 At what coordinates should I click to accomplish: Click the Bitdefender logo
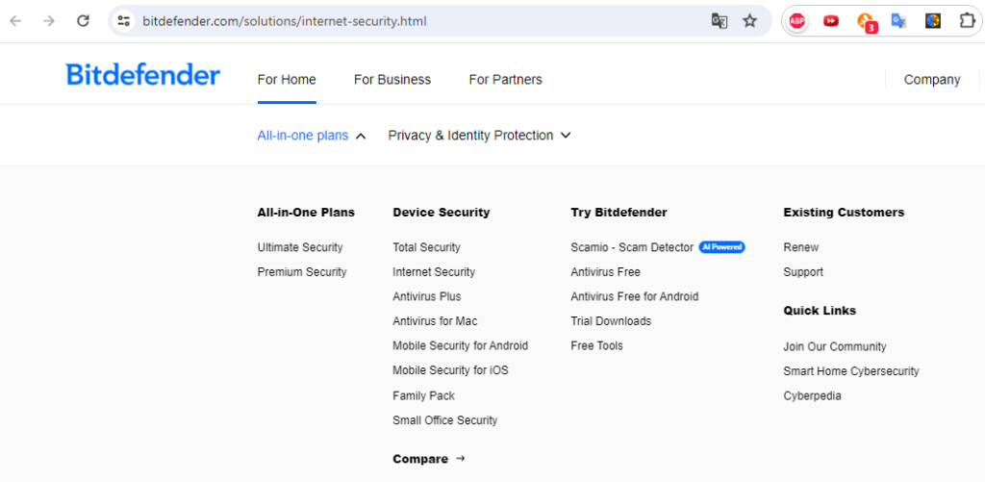142,74
